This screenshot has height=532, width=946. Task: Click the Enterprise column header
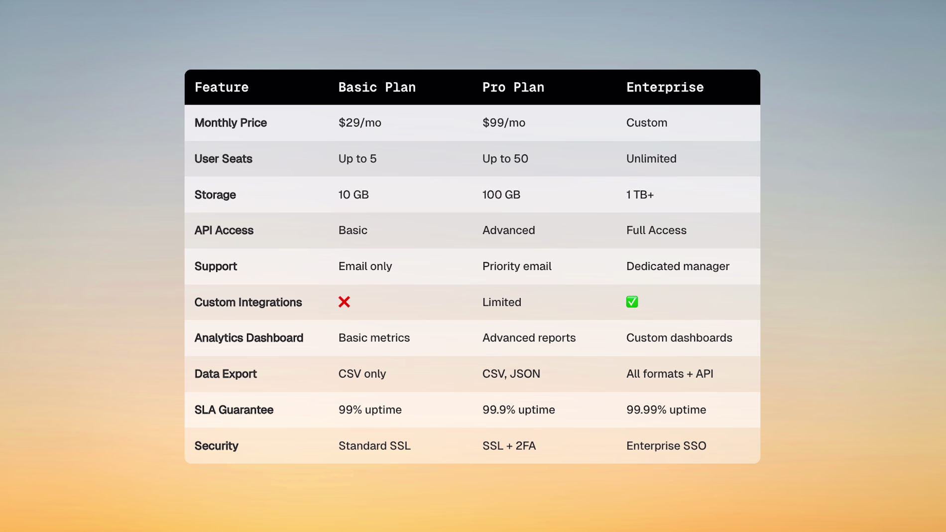point(665,88)
